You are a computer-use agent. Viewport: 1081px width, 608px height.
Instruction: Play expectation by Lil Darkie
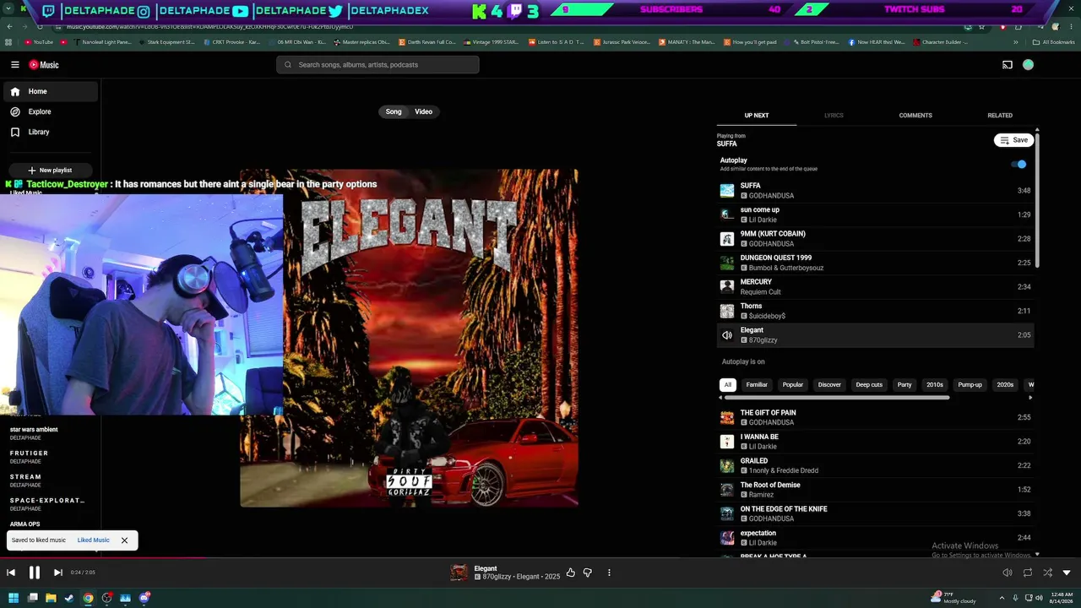click(875, 538)
